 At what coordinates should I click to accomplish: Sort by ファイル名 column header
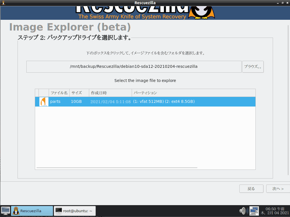tap(59, 93)
